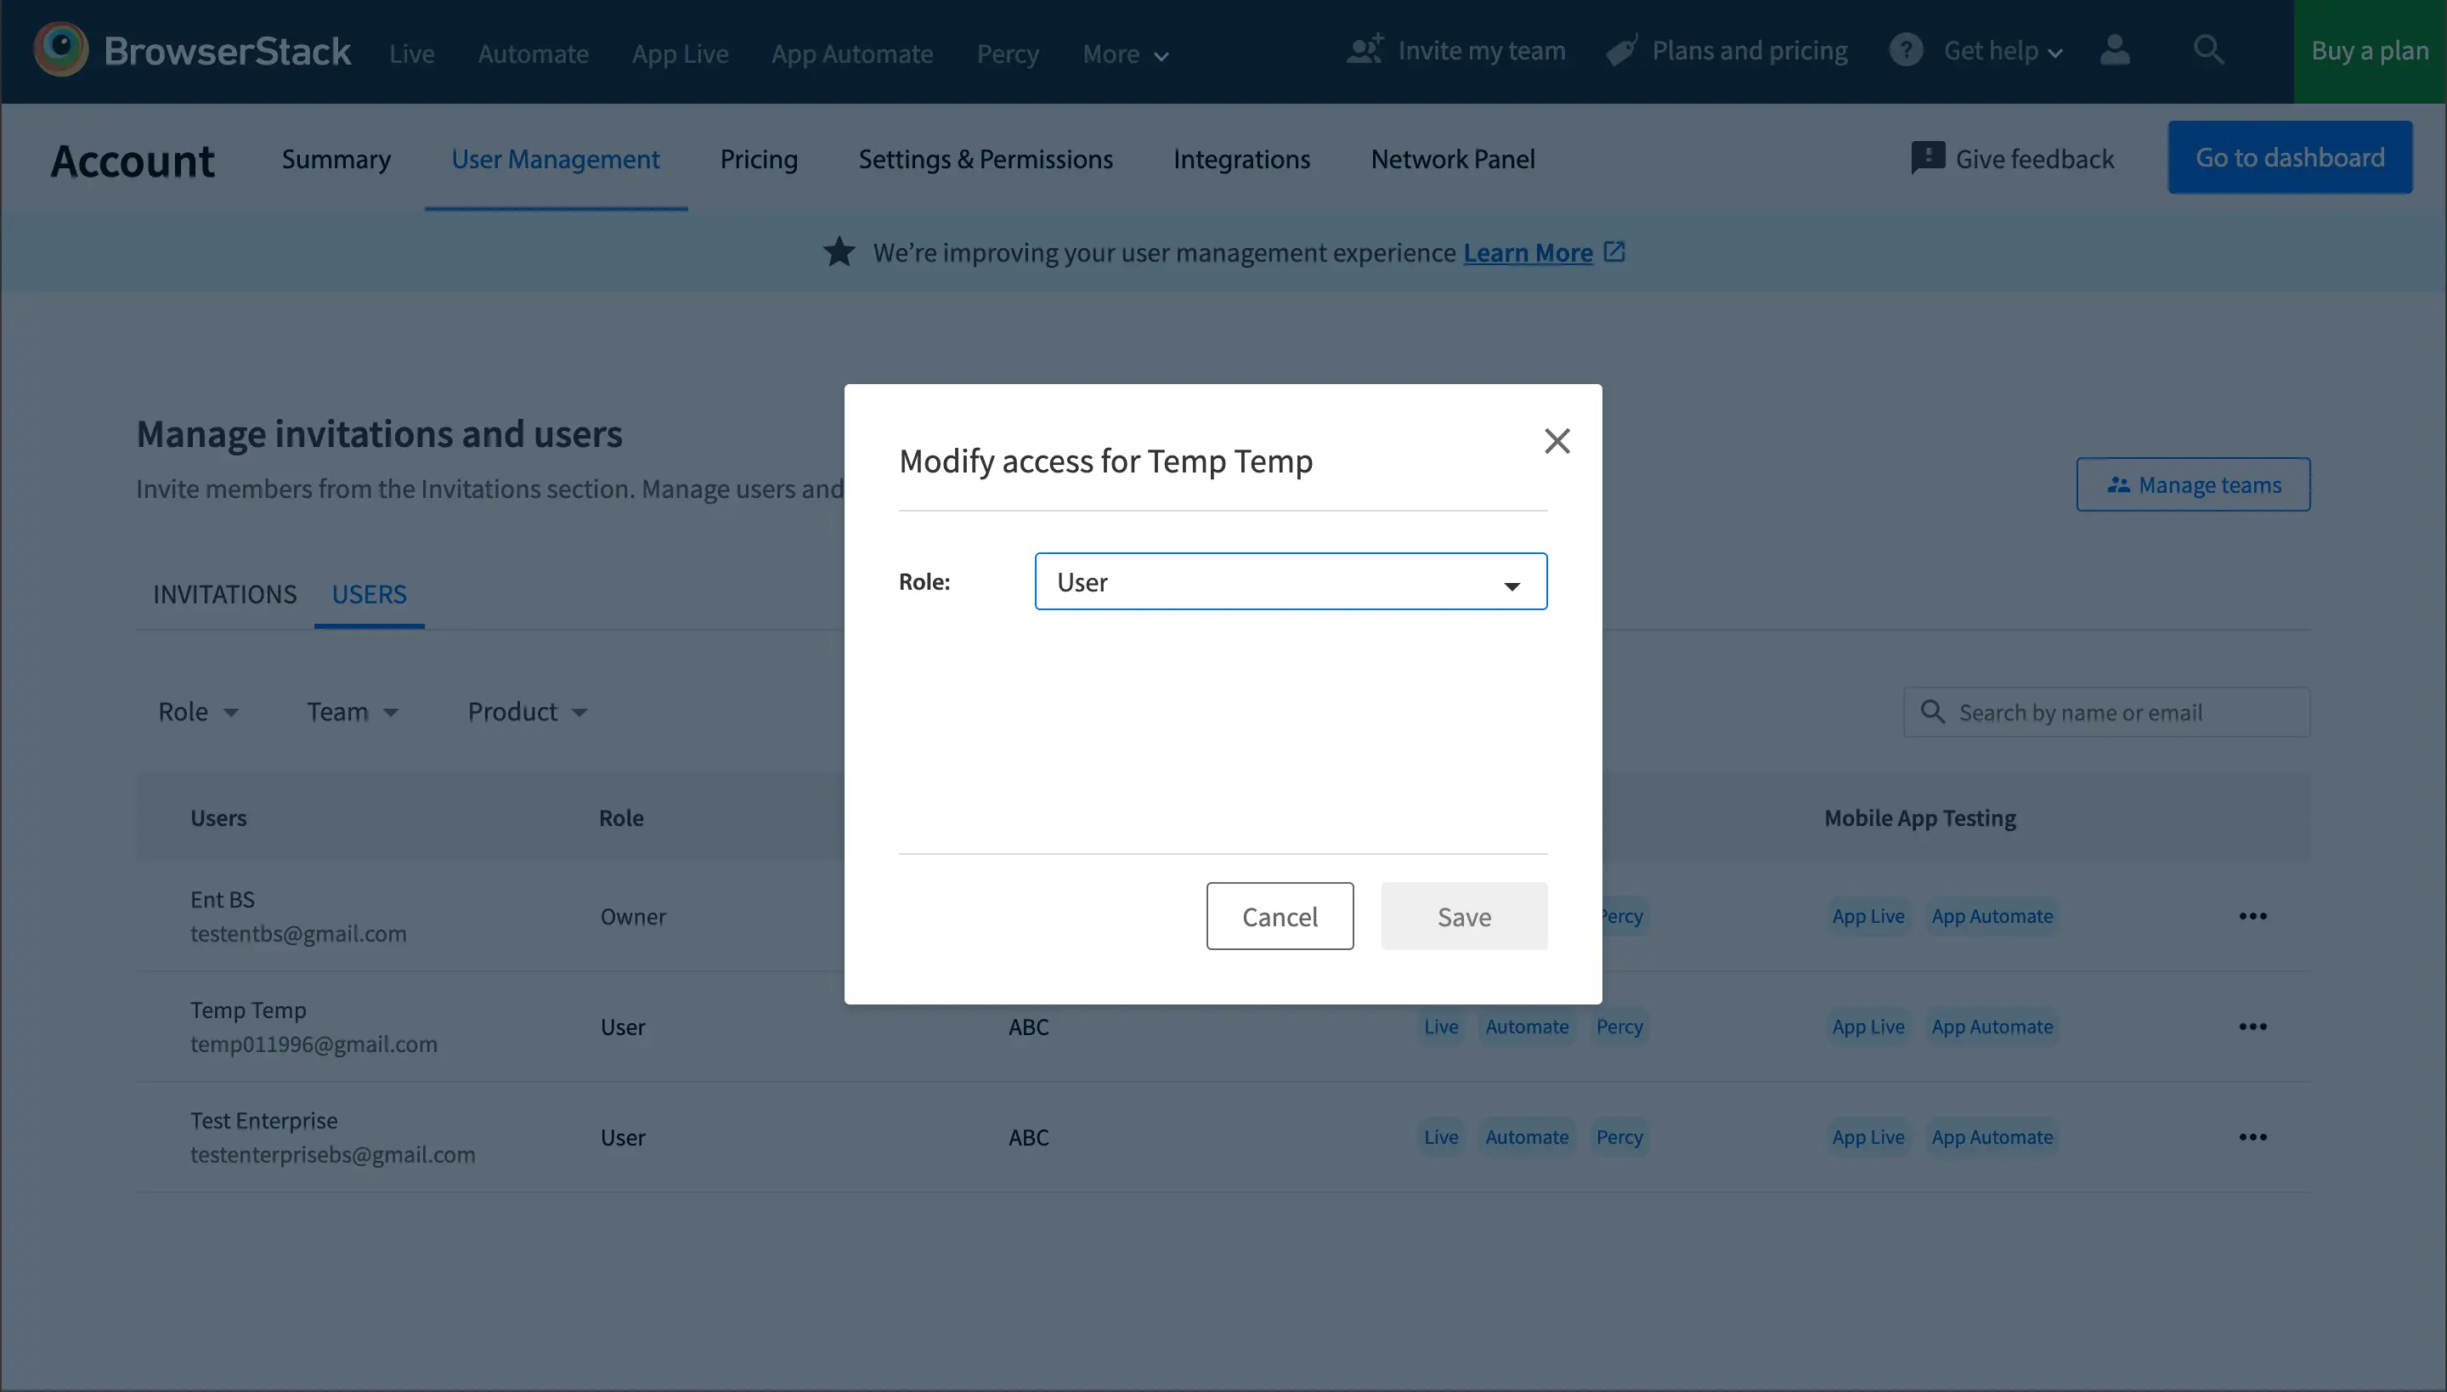Click the Manage teams button

pos(2193,484)
